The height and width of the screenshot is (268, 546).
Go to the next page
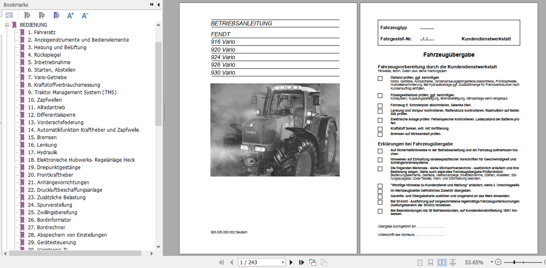pos(291,262)
